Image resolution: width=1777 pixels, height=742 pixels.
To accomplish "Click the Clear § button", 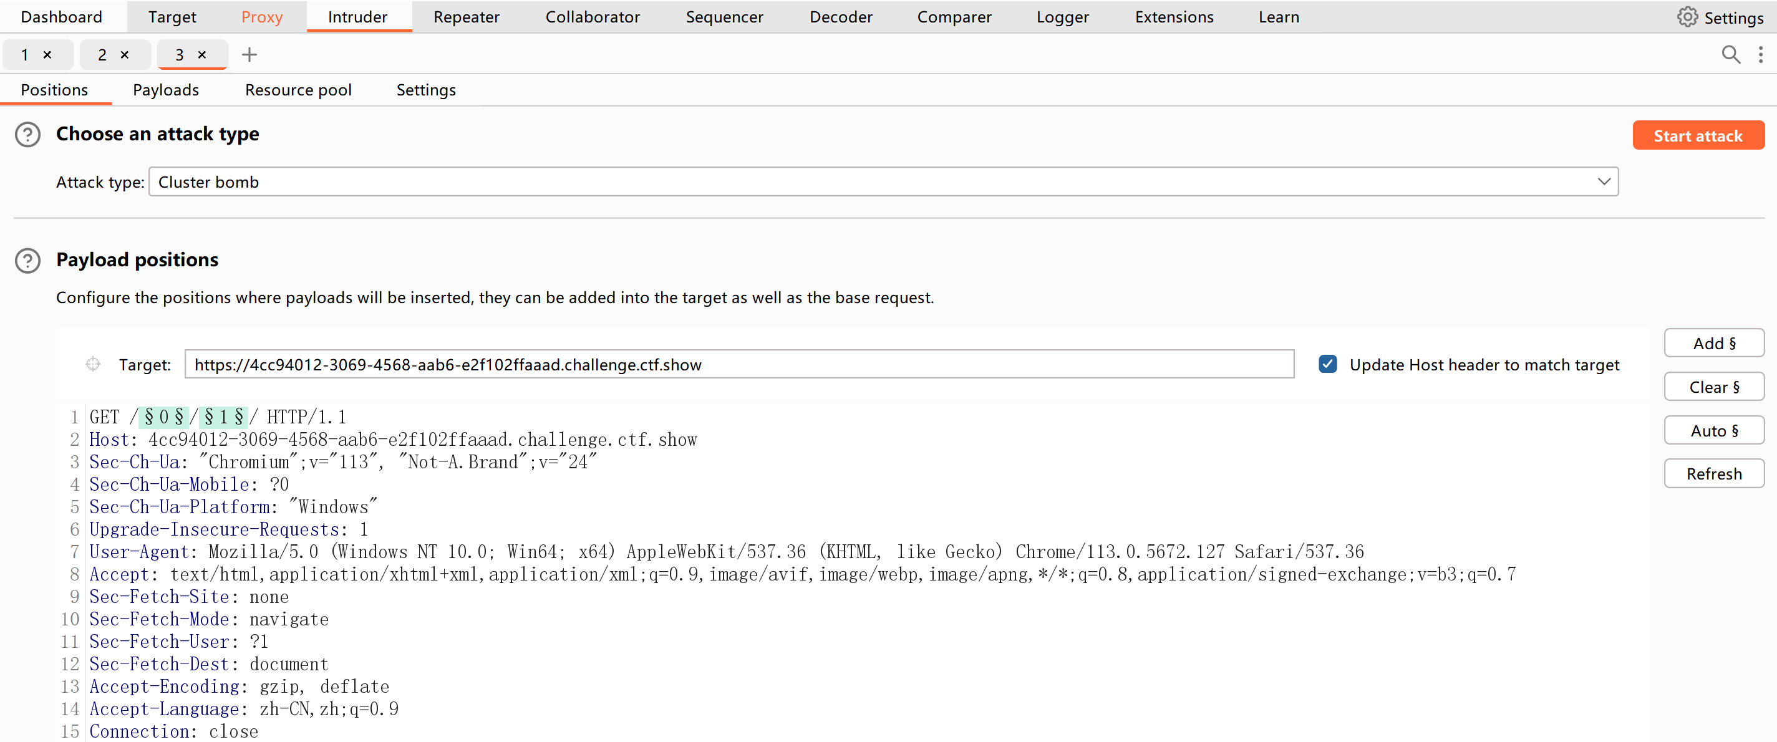I will 1713,387.
